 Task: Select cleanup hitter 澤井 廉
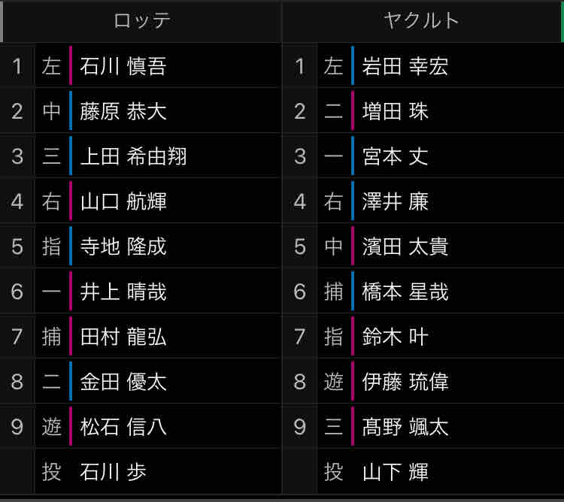pyautogui.click(x=396, y=201)
